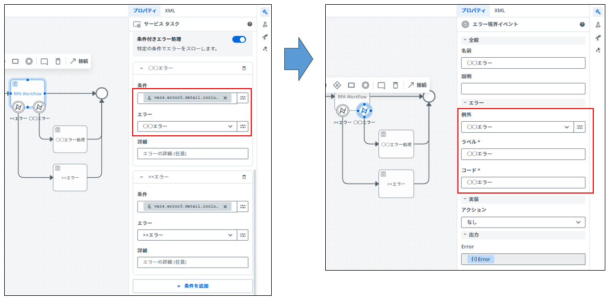This screenshot has height=300, width=609.
Task: Click the gateway diamond icon in the canvas toolbar
Action: point(337,85)
